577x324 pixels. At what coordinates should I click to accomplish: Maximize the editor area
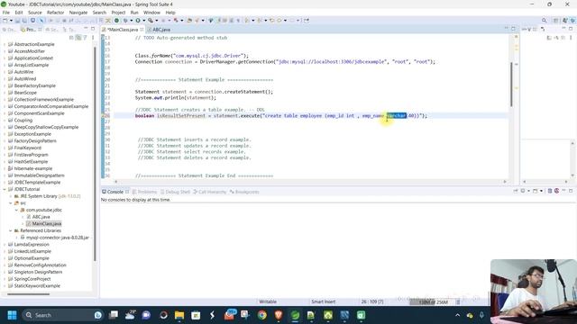(513, 29)
